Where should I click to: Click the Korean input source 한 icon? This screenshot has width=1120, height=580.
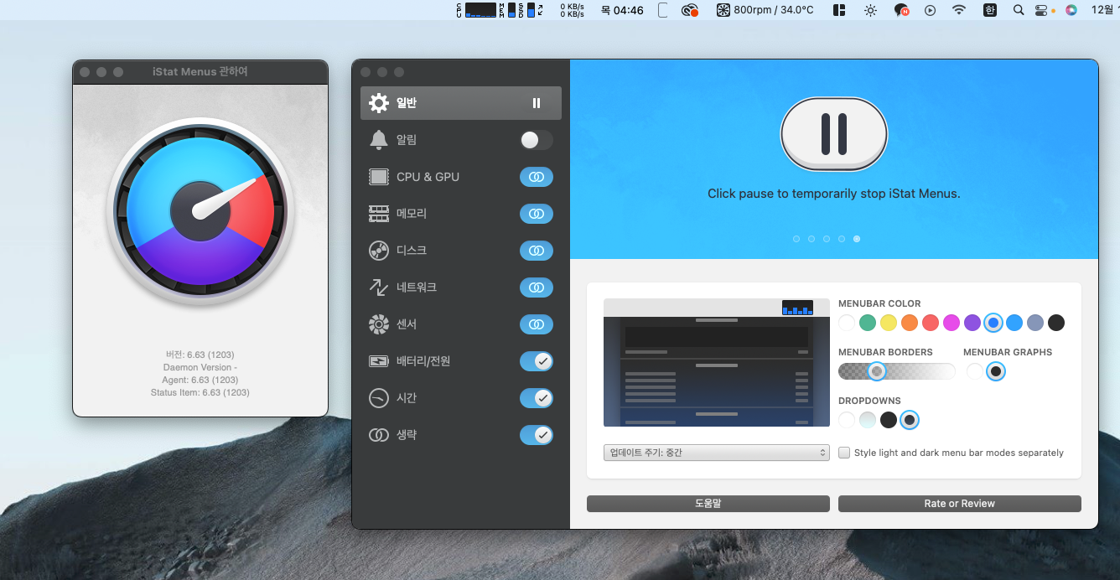click(x=990, y=10)
